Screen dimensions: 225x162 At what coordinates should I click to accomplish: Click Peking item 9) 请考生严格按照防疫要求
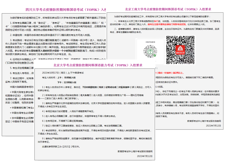point(95,140)
